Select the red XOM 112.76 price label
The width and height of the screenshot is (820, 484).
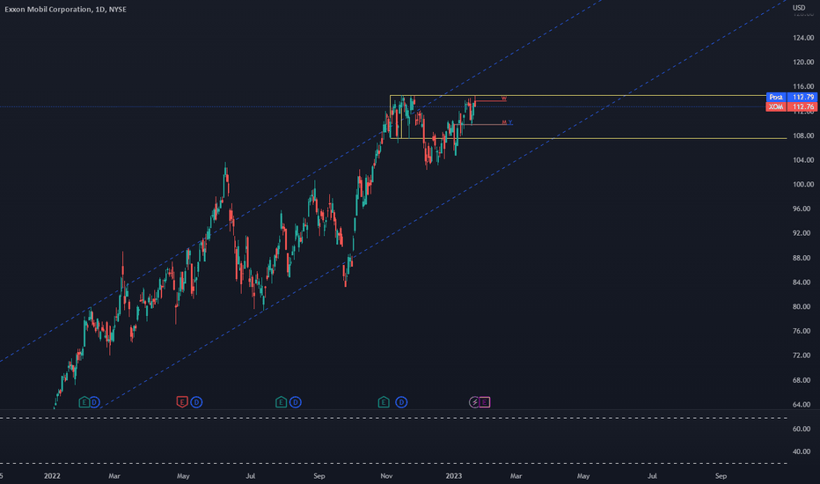pyautogui.click(x=791, y=106)
